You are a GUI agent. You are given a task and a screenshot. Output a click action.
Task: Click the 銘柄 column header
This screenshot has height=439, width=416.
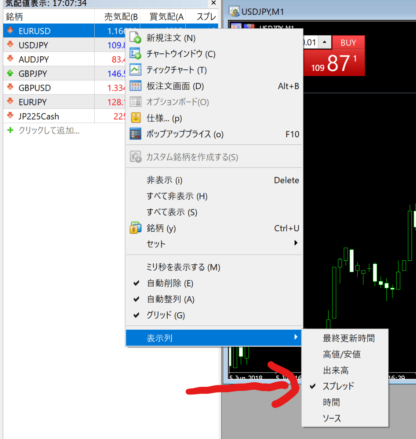49,17
